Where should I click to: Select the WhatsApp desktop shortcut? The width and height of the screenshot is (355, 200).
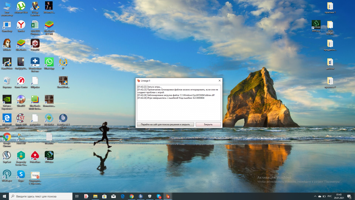49,62
